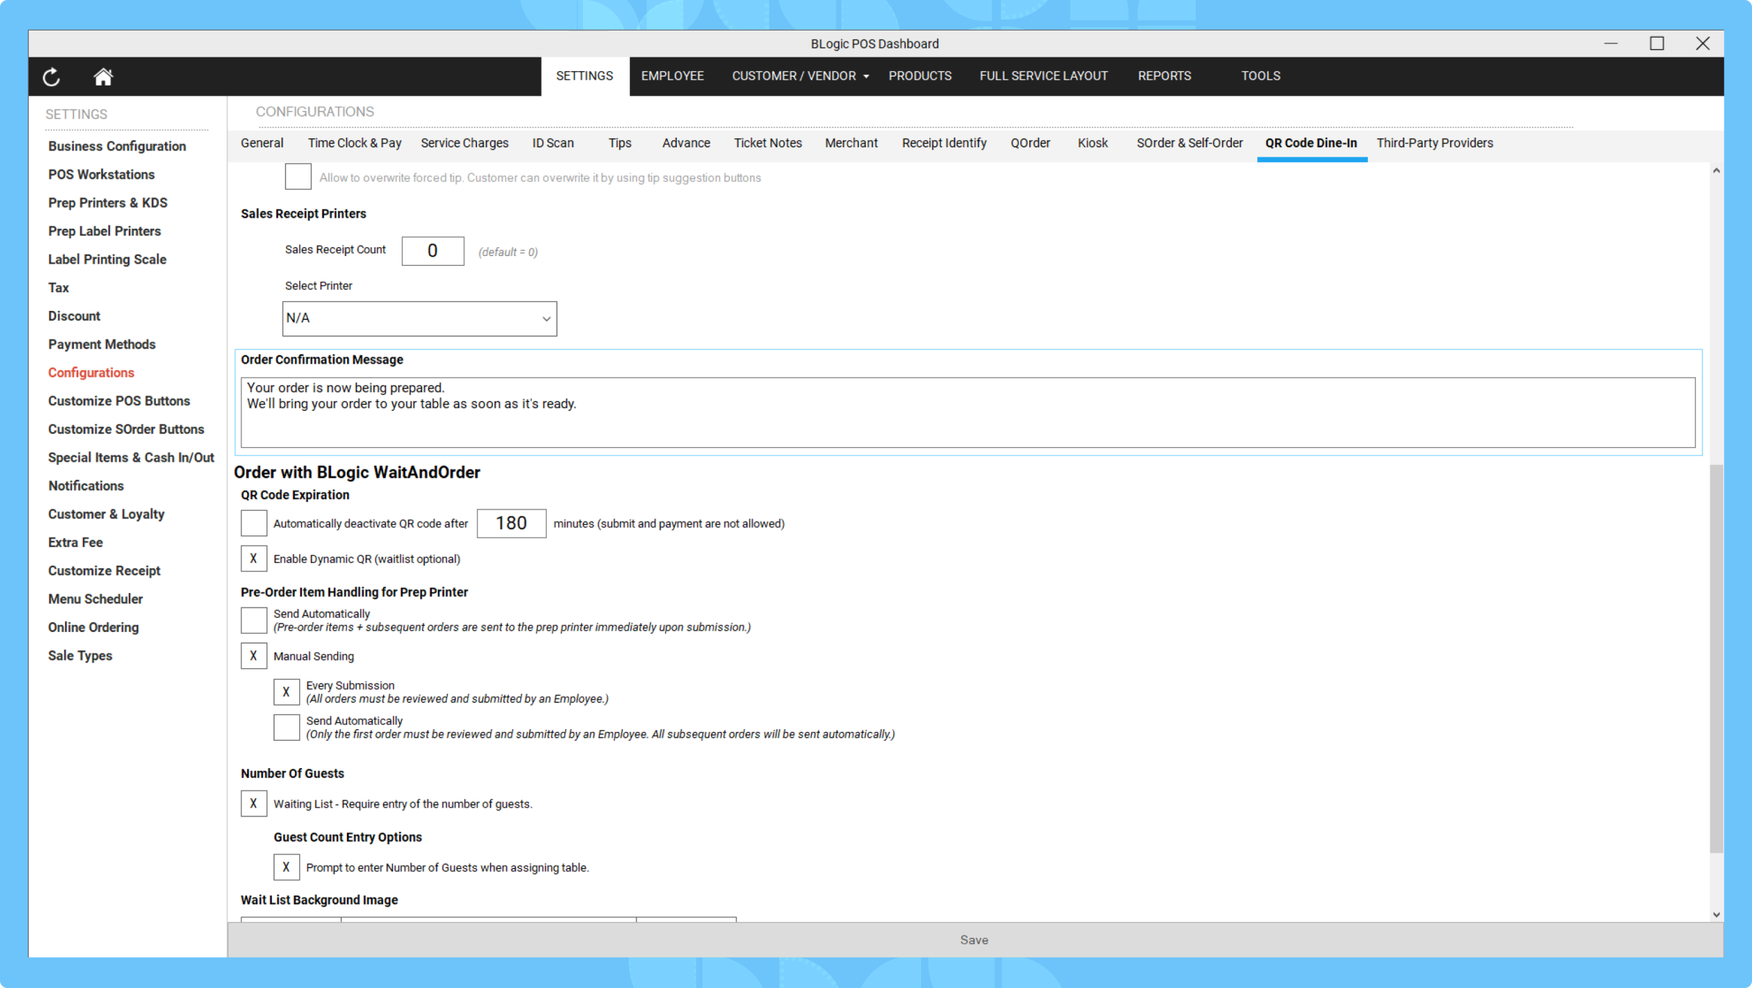Switch to the Tips tab
Image resolution: width=1752 pixels, height=988 pixels.
(x=619, y=143)
